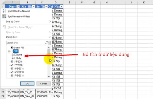The width and height of the screenshot is (153, 99).
Task: Click cell with value 26523000
Action: (x=42, y=92)
